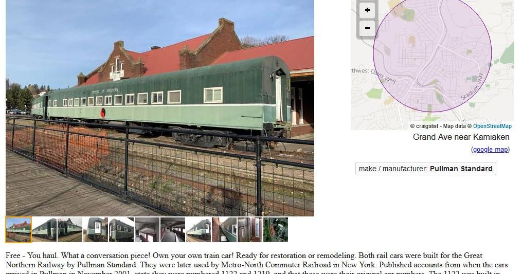Zoom out the map with minus
Image resolution: width=522 pixels, height=274 pixels.
(x=367, y=28)
